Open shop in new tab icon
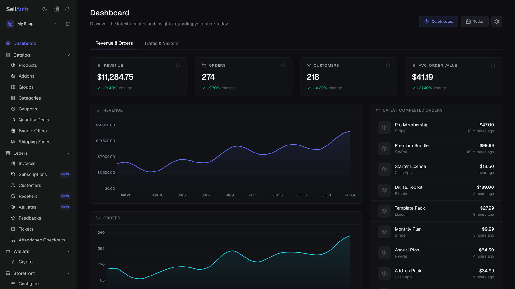This screenshot has width=515, height=289. (68, 24)
